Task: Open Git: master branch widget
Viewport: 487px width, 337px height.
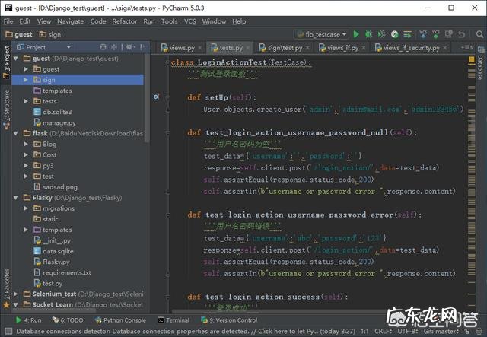Action: pyautogui.click(x=441, y=332)
